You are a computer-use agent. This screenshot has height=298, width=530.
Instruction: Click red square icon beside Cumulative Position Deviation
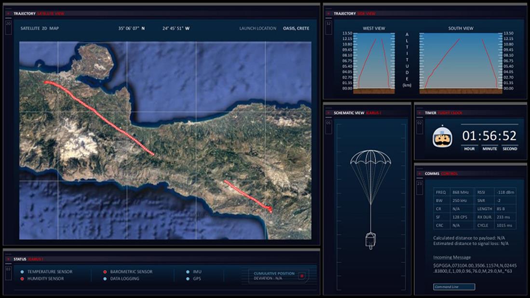click(x=302, y=276)
